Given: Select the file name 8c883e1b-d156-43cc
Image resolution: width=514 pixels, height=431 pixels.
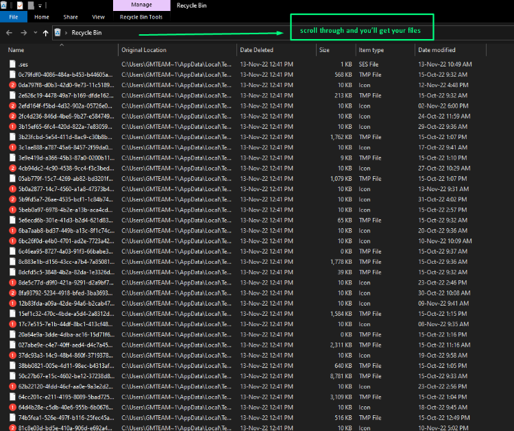Looking at the screenshot, I should pos(66,262).
